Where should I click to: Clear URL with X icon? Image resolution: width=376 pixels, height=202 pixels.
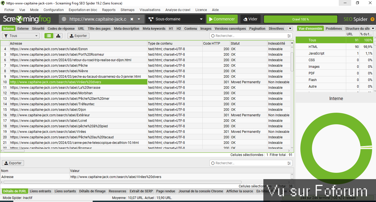point(132,19)
